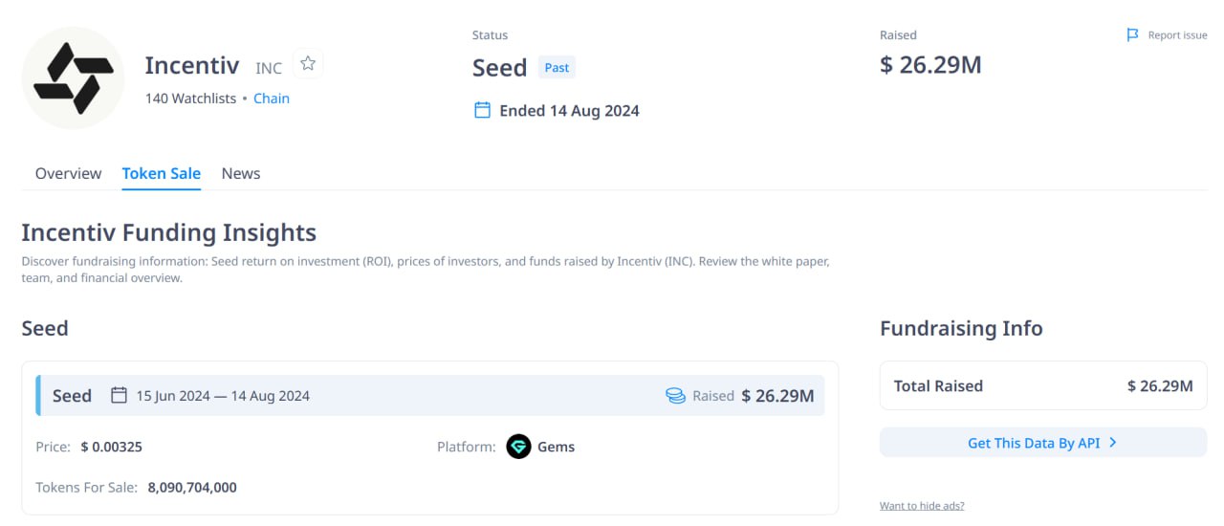Click the Seed round header row
The width and height of the screenshot is (1224, 526).
coord(429,395)
